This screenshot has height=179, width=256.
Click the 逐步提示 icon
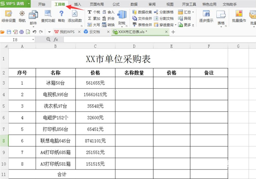tap(206, 14)
